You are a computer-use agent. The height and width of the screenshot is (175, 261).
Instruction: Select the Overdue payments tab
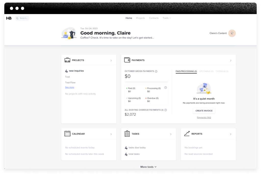(x=222, y=71)
